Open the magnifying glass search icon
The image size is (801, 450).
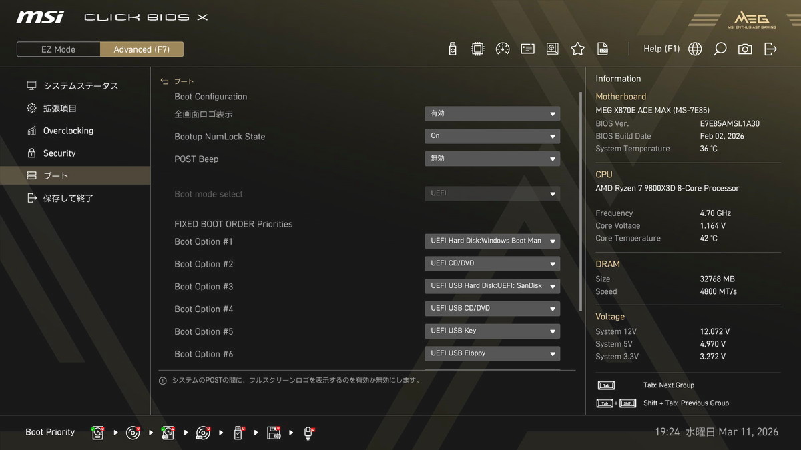720,49
